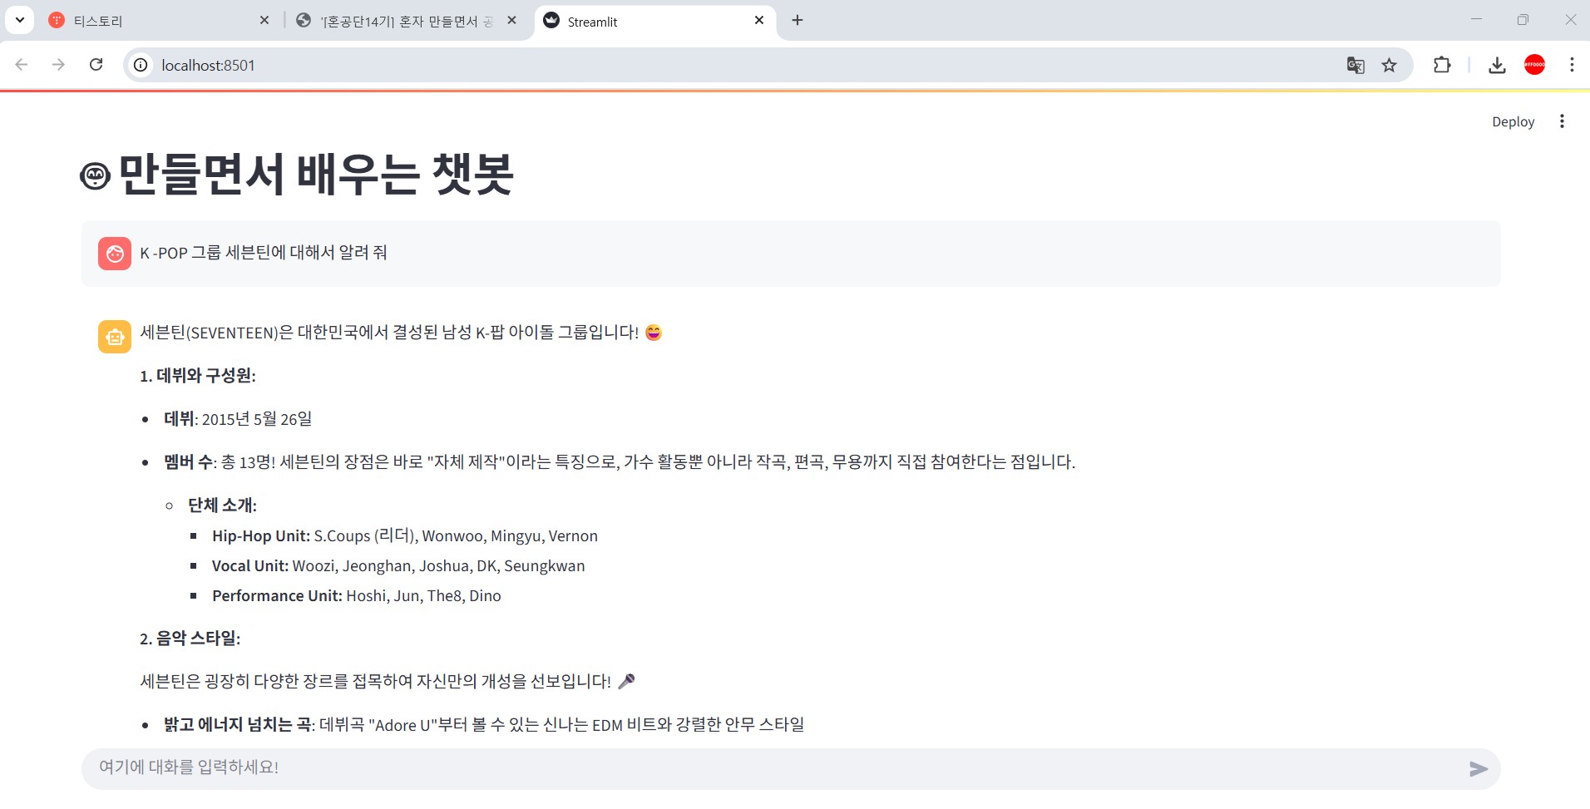Send the chat message arrow
Viewport: 1590px width, 809px height.
pyautogui.click(x=1478, y=769)
